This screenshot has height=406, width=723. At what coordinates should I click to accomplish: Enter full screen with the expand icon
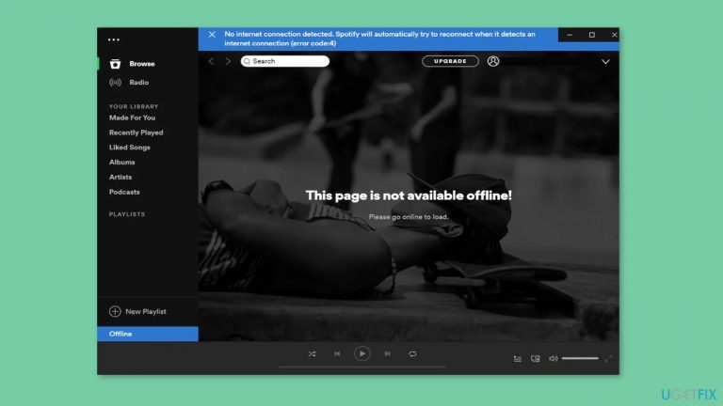click(x=608, y=359)
